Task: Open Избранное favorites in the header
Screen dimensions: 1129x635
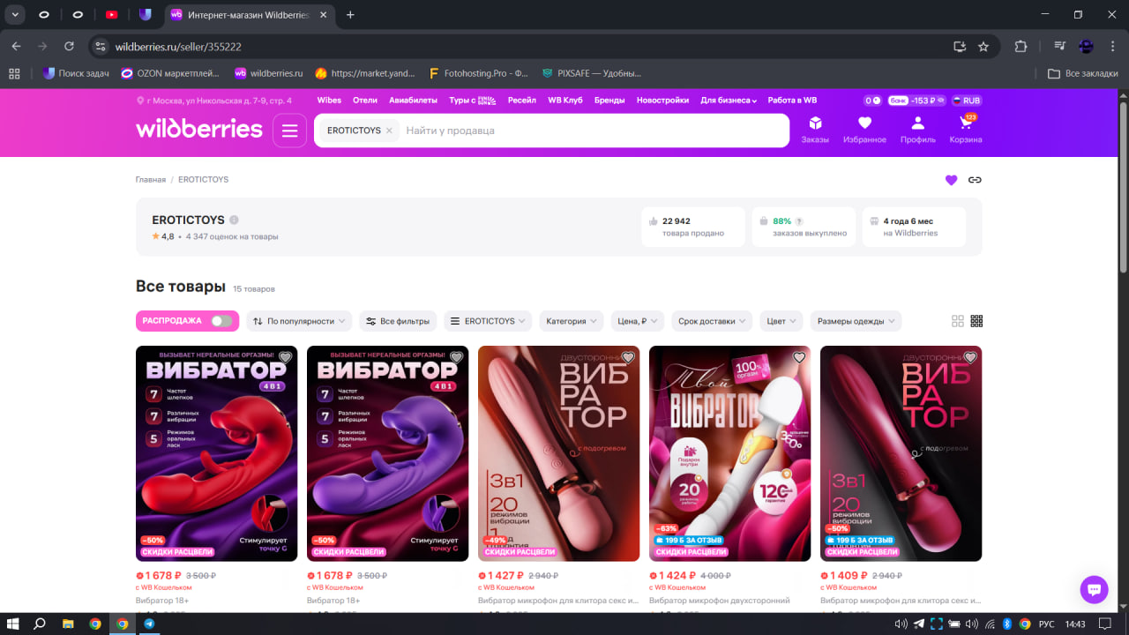Action: 864,130
